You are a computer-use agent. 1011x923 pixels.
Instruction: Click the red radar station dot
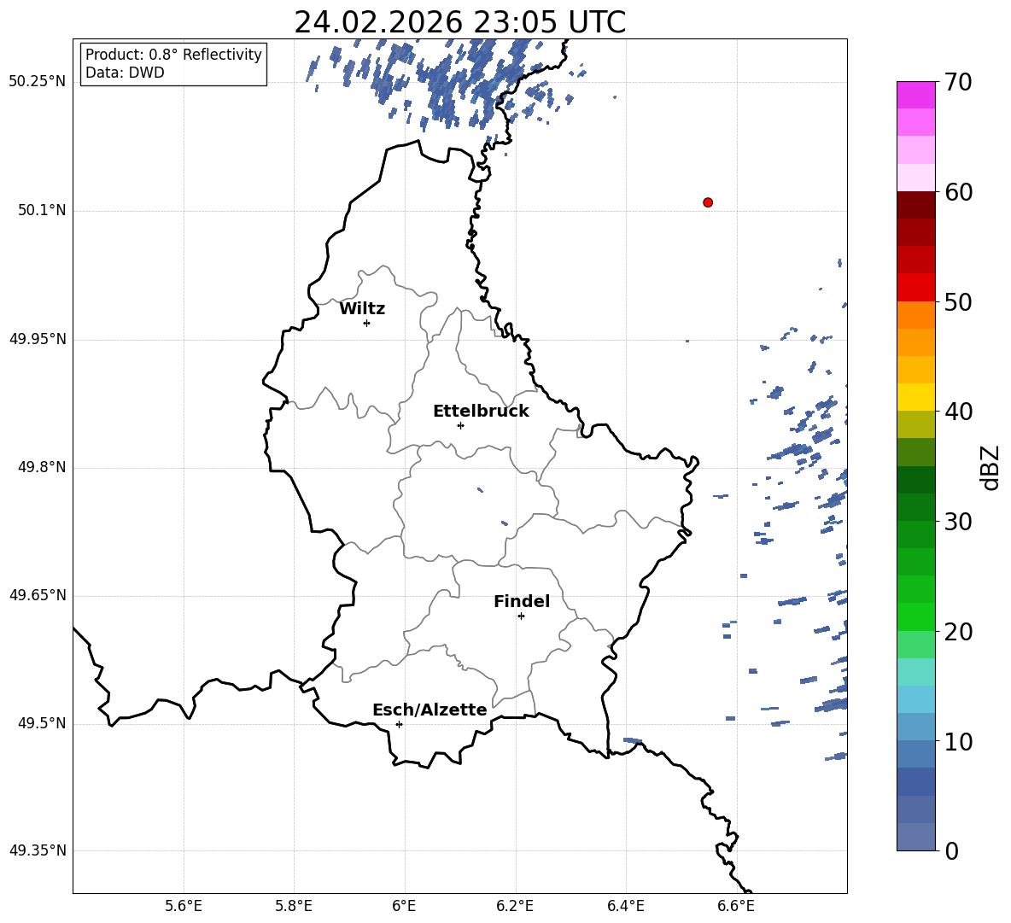708,202
